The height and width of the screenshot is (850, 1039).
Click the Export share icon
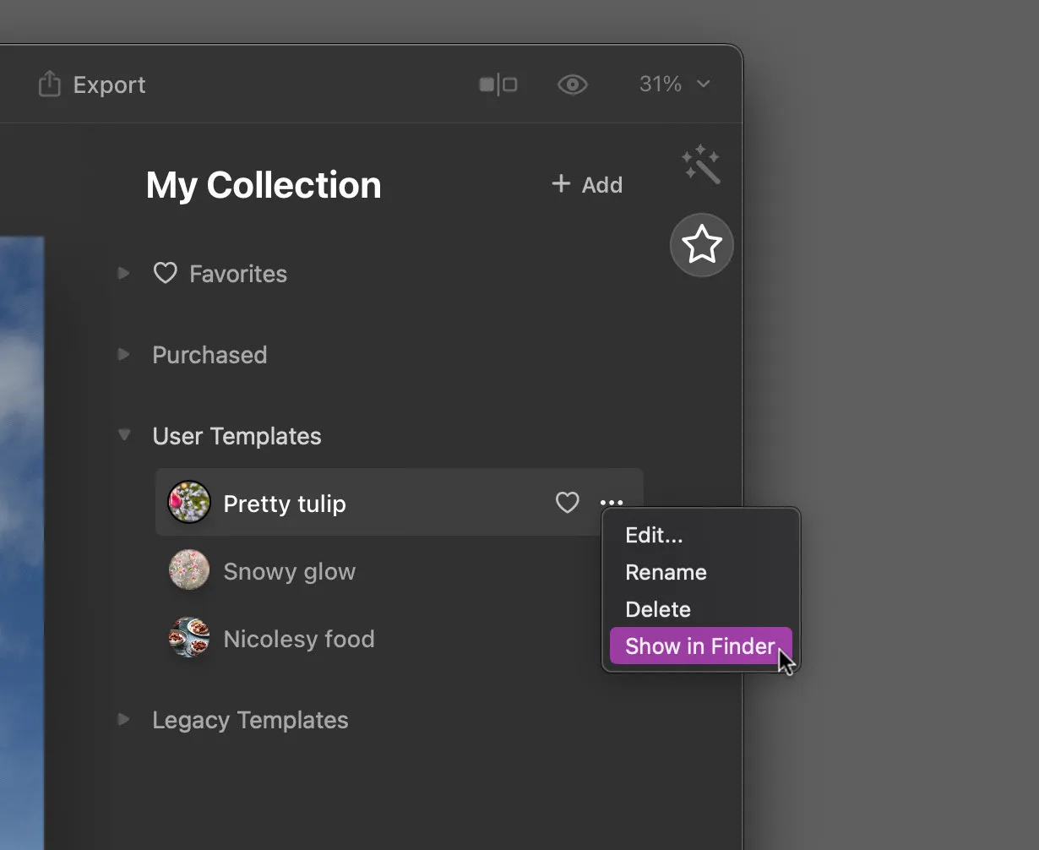point(50,84)
